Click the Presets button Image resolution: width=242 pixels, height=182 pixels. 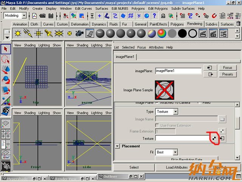coord(228,74)
